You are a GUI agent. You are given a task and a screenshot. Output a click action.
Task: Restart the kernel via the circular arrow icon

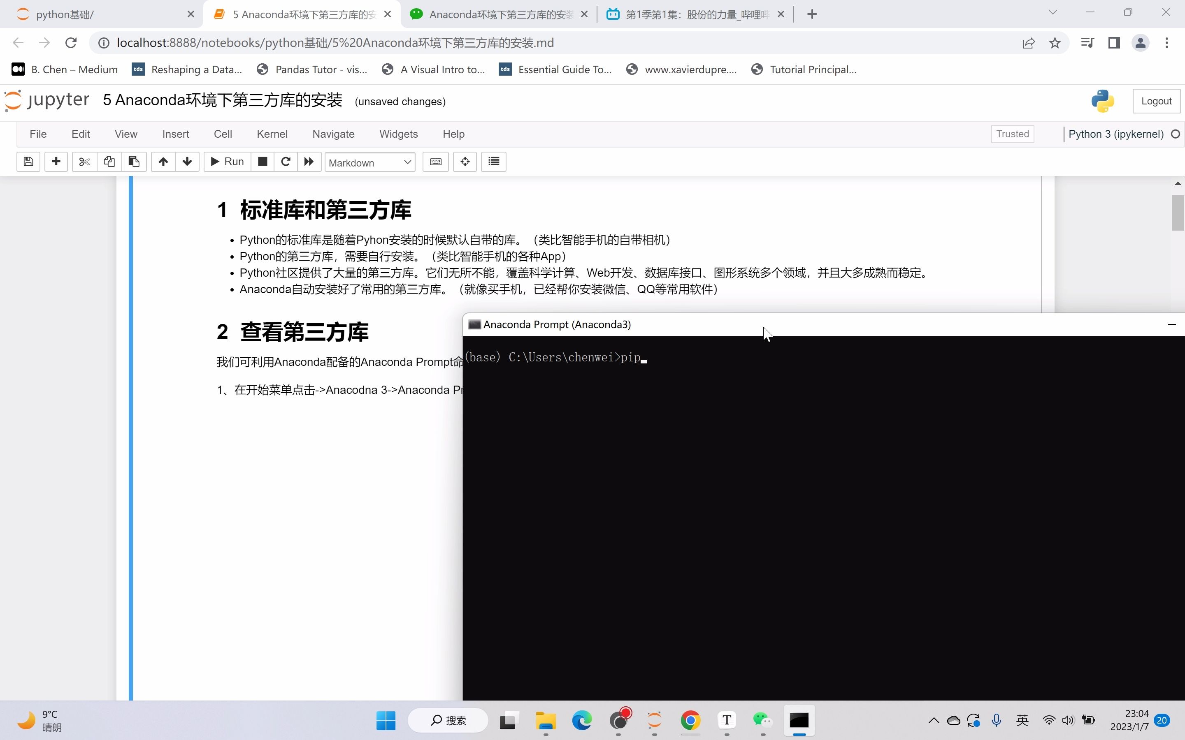(286, 162)
